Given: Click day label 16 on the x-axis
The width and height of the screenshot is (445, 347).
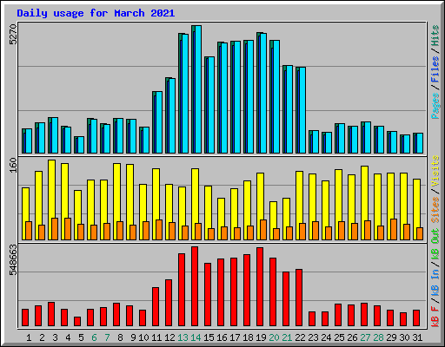Looking at the screenshot, I should pos(222,337).
